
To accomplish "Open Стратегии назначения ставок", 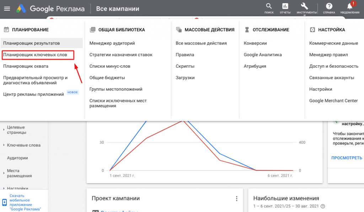I will coord(121,55).
